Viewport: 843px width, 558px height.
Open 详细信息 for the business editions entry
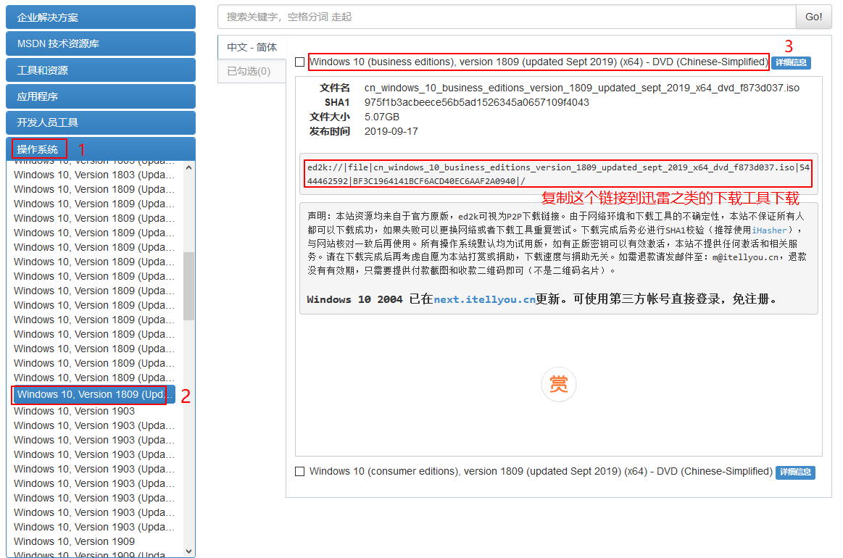pyautogui.click(x=792, y=62)
